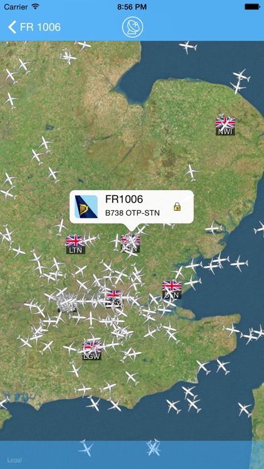Select the LGW airport flag marker
The height and width of the screenshot is (469, 264).
[x=92, y=351]
